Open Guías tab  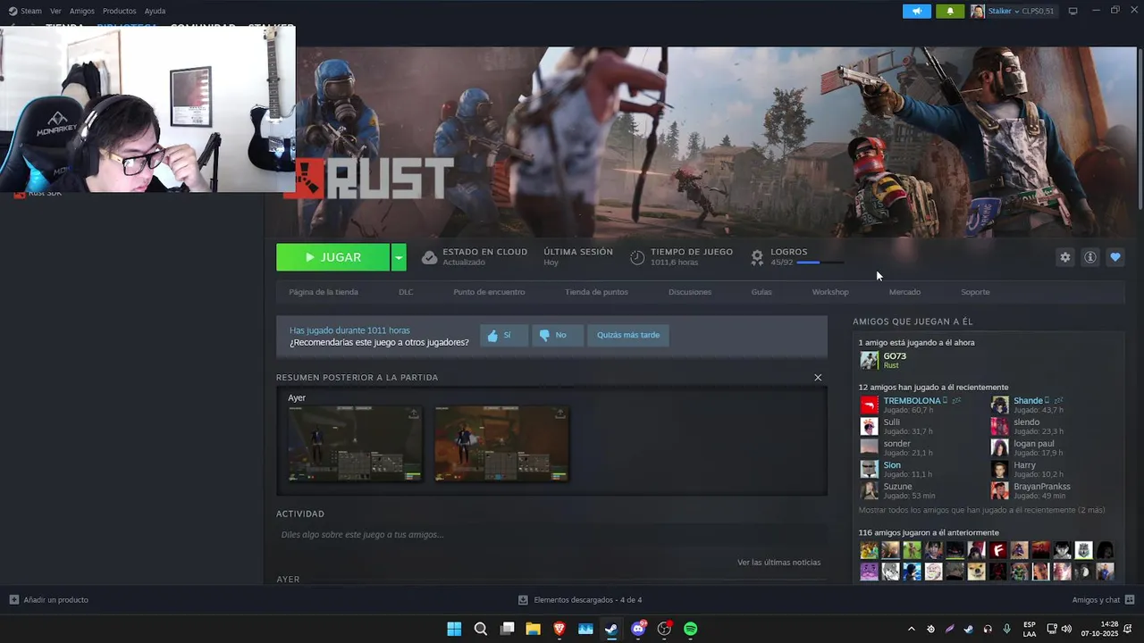point(761,292)
